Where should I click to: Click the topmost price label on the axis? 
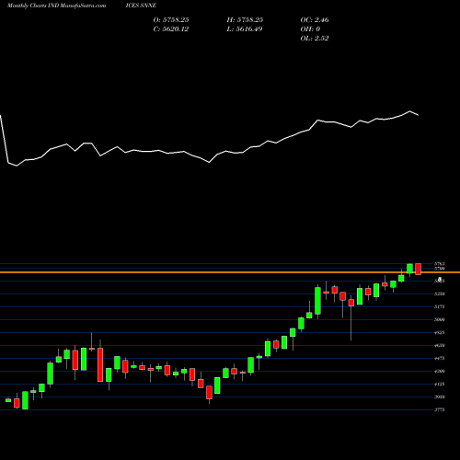point(440,264)
